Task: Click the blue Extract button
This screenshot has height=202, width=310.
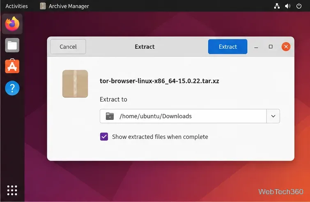Action: click(227, 47)
